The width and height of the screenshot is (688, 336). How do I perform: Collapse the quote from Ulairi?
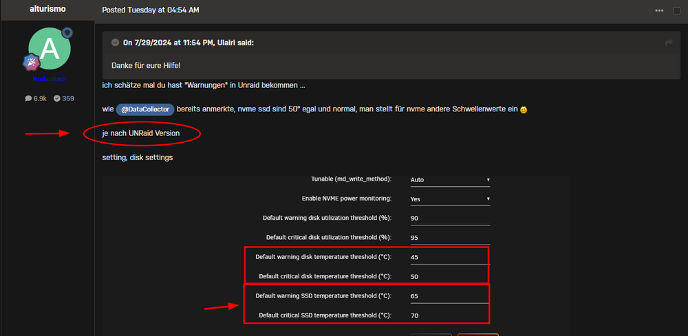pos(115,43)
